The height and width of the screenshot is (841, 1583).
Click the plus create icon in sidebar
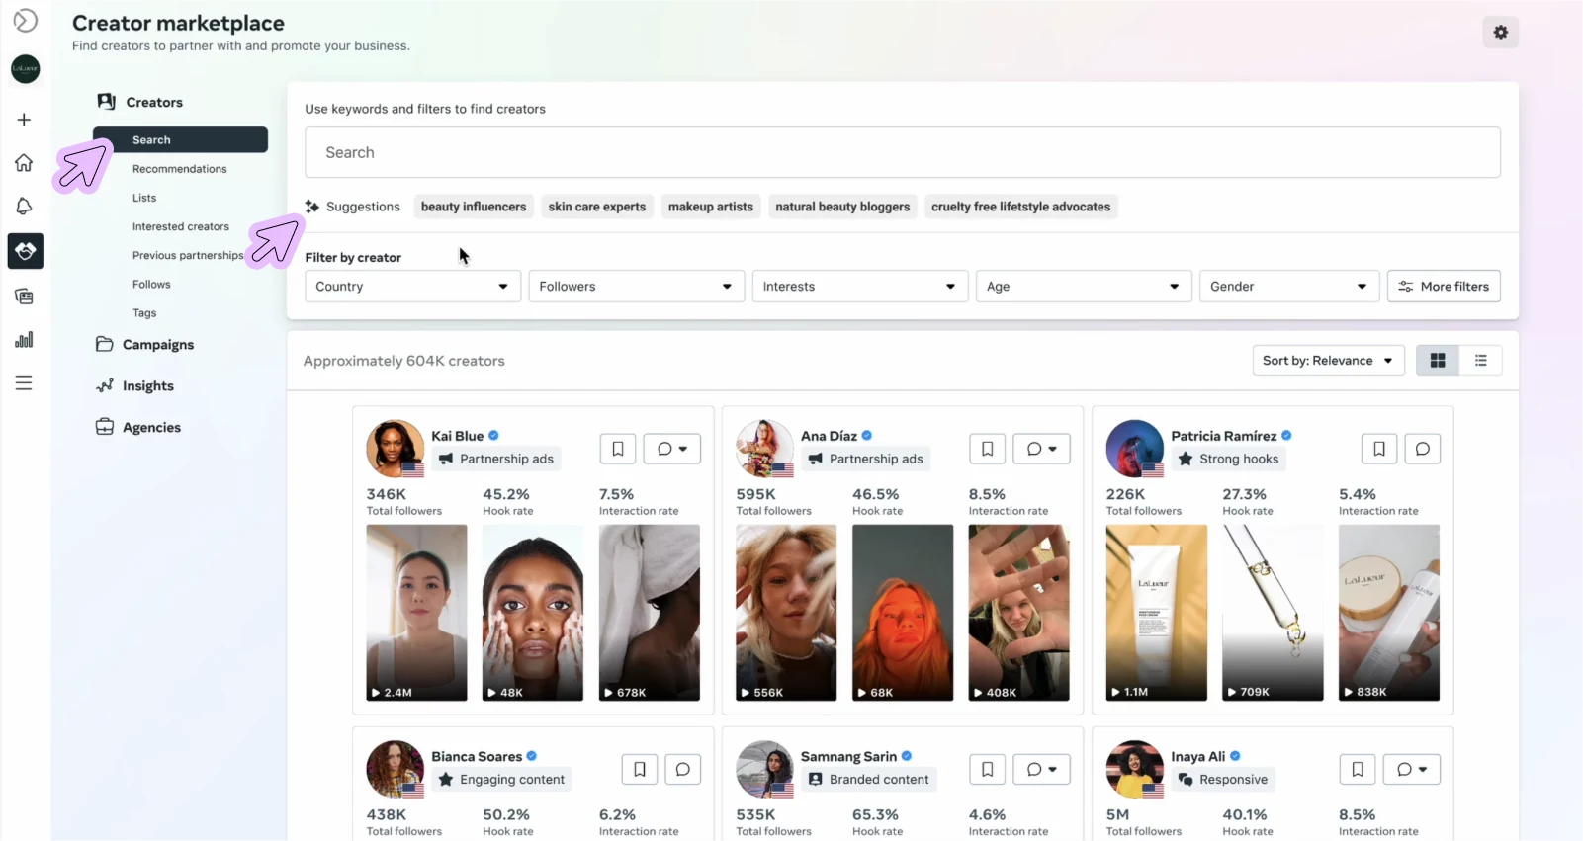point(24,120)
